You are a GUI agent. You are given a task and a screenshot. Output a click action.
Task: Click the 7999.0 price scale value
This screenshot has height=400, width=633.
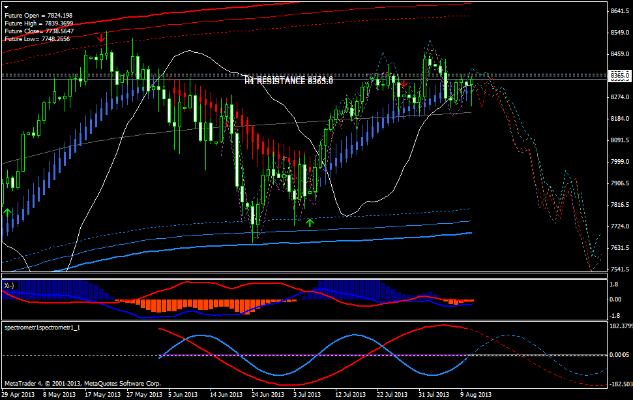point(620,162)
